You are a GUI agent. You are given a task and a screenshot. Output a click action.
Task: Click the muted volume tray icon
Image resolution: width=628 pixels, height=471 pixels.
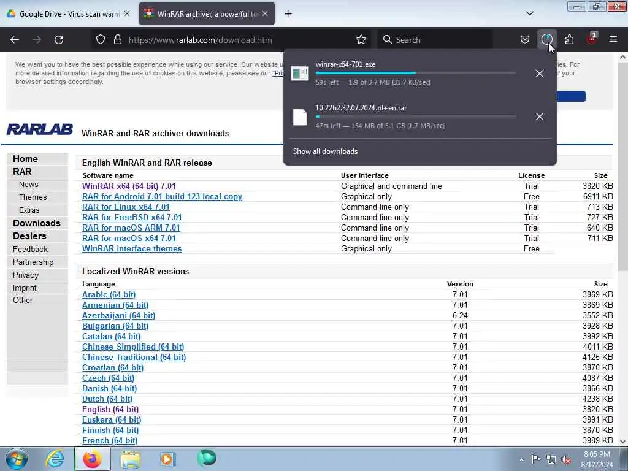click(x=566, y=459)
